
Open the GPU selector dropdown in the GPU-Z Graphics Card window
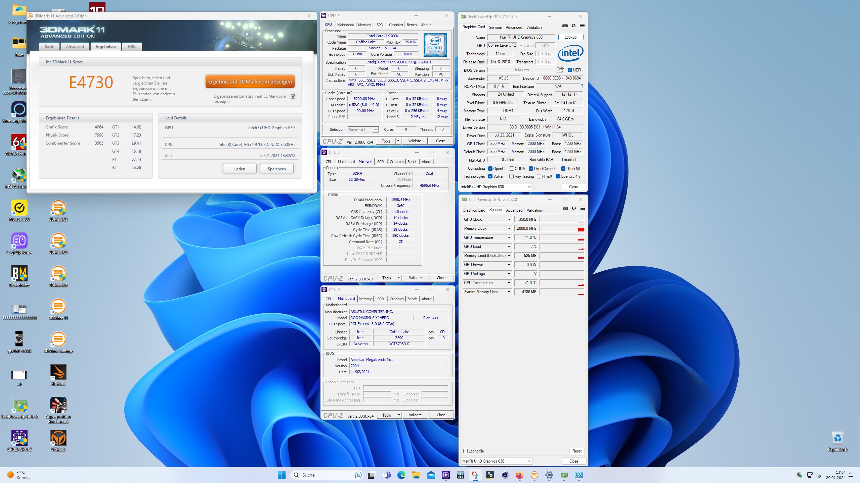(496, 187)
